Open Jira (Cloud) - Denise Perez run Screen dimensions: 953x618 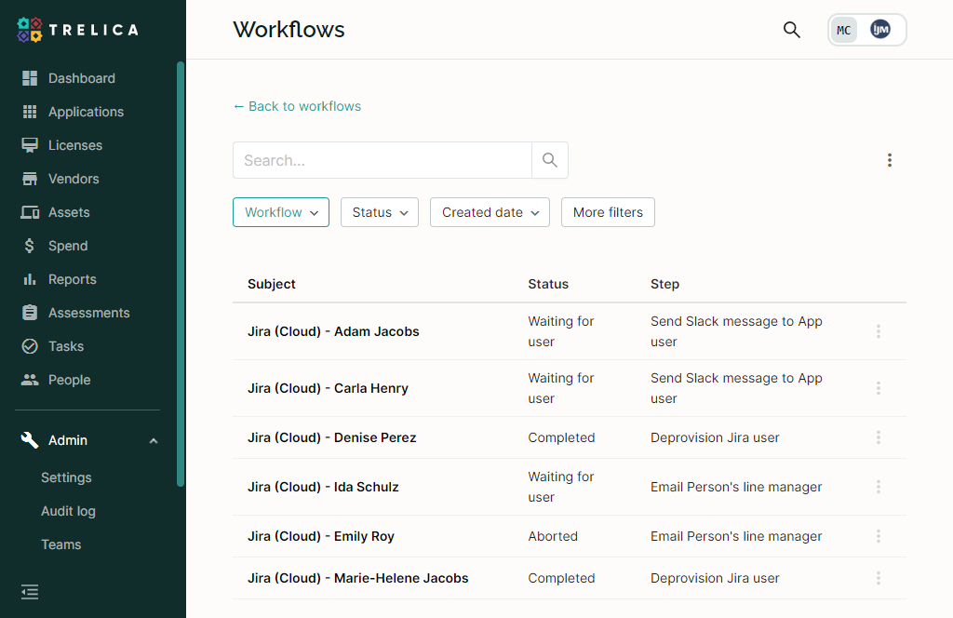(x=332, y=437)
